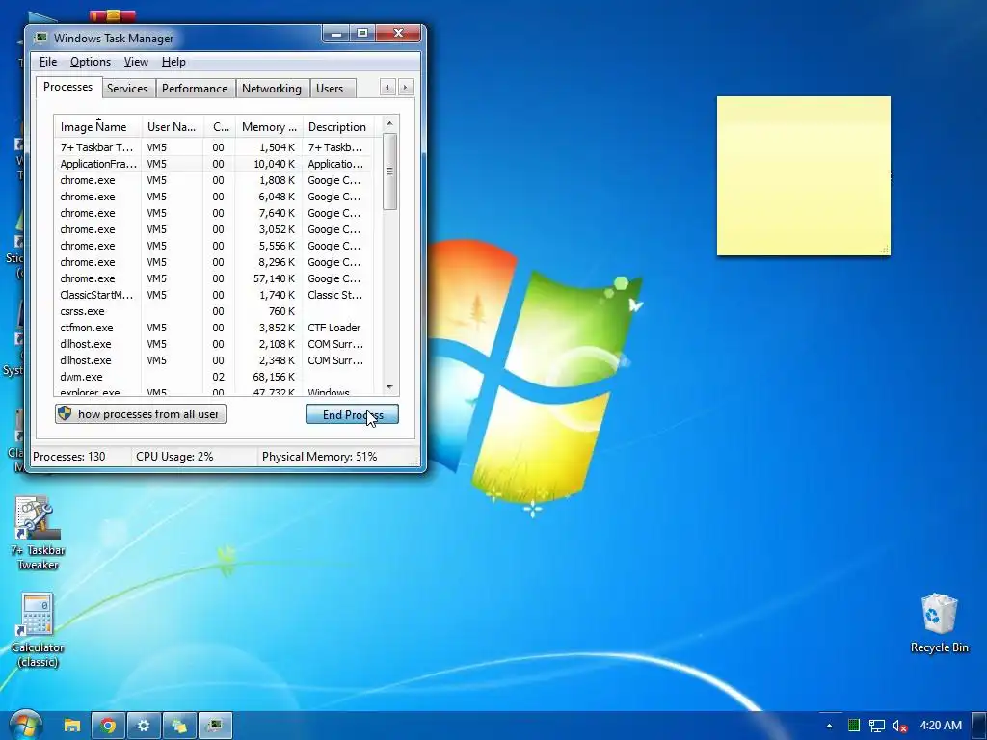Select the Recycle Bin desktop icon
The height and width of the screenshot is (740, 987).
click(939, 623)
